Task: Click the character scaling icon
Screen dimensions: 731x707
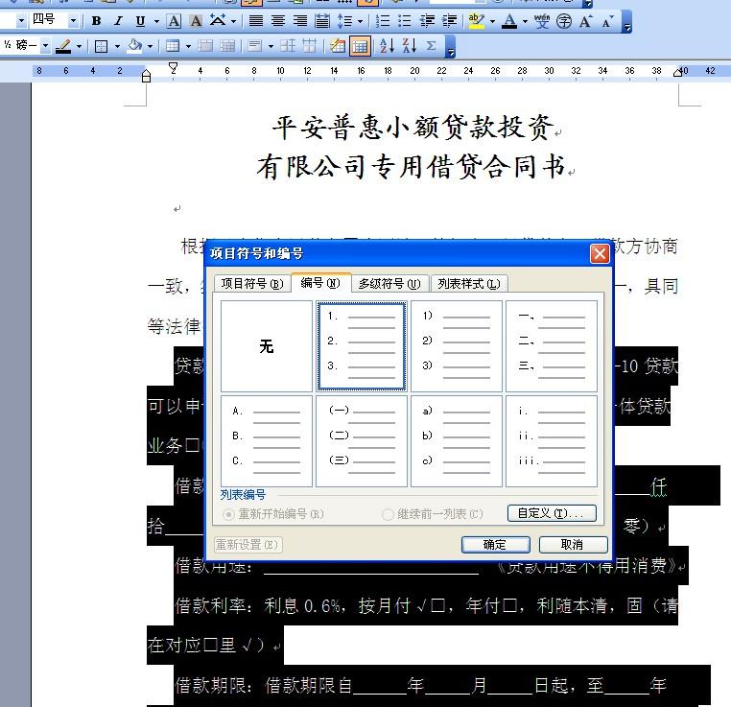Action: (x=218, y=21)
